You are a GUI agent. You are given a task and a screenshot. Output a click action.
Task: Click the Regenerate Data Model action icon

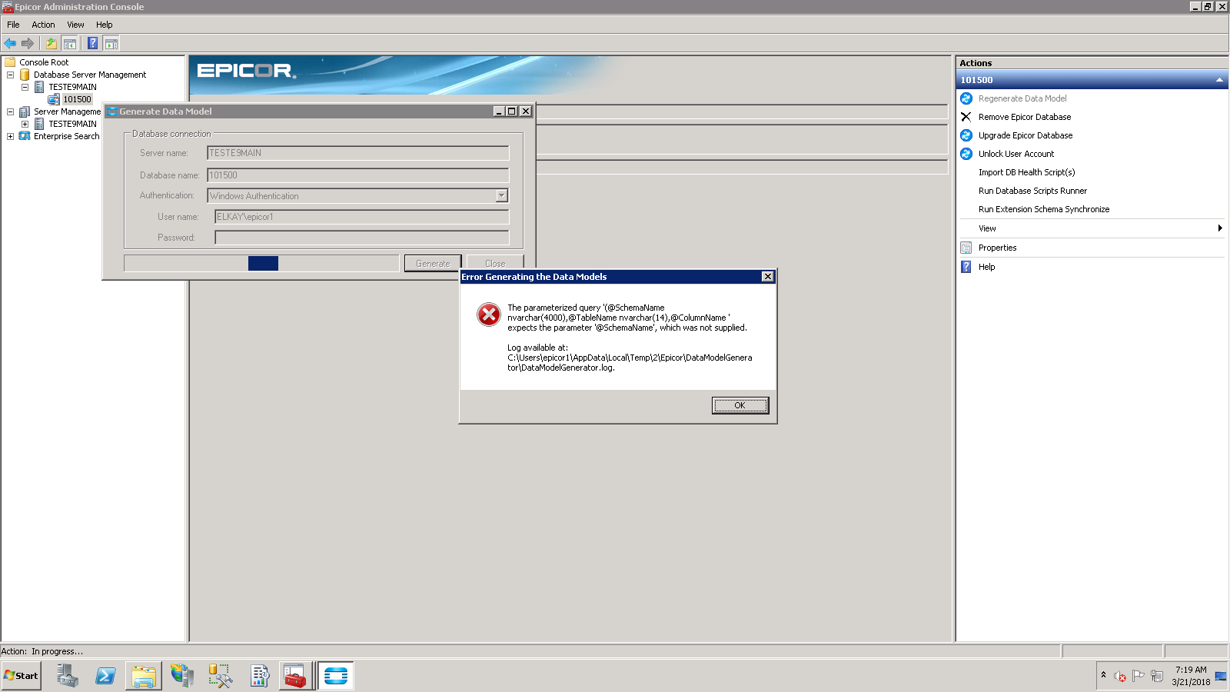966,98
